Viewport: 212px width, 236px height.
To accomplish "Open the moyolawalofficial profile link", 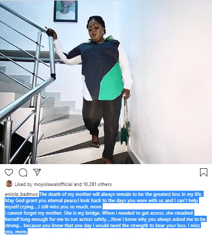I will [x=53, y=184].
